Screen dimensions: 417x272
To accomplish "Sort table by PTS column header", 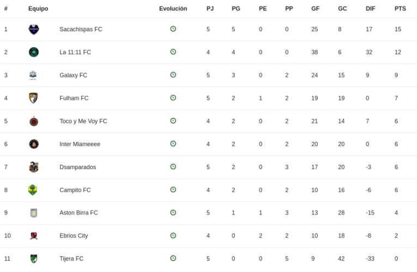I will pos(400,9).
